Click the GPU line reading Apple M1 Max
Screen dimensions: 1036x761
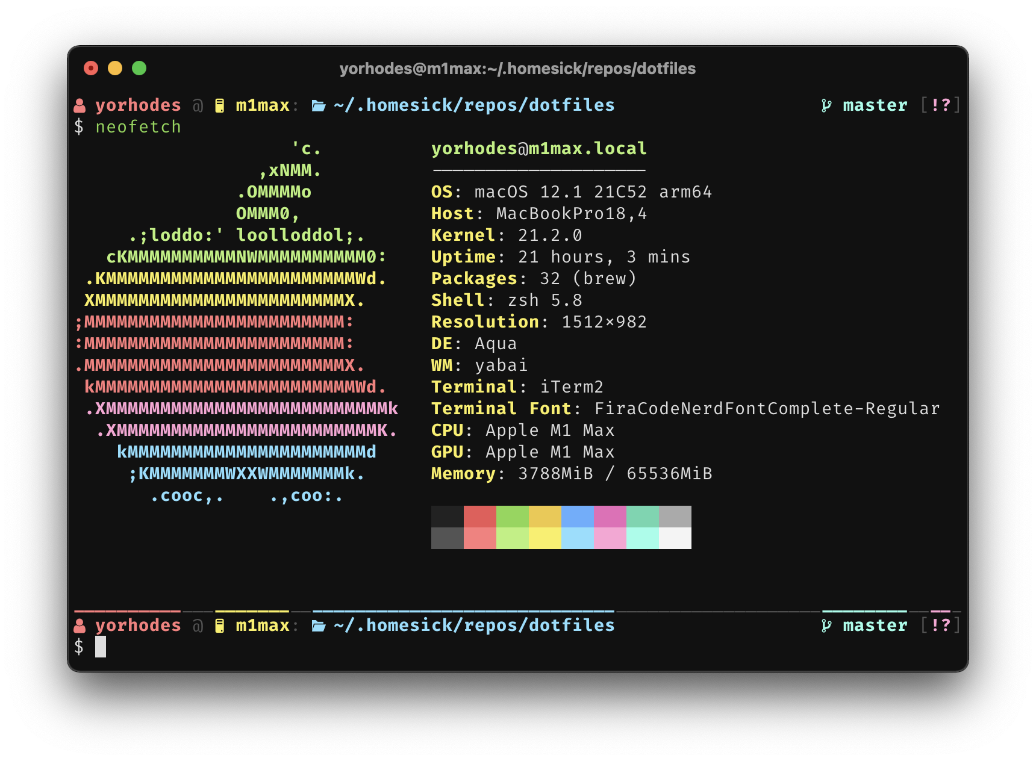pos(523,452)
